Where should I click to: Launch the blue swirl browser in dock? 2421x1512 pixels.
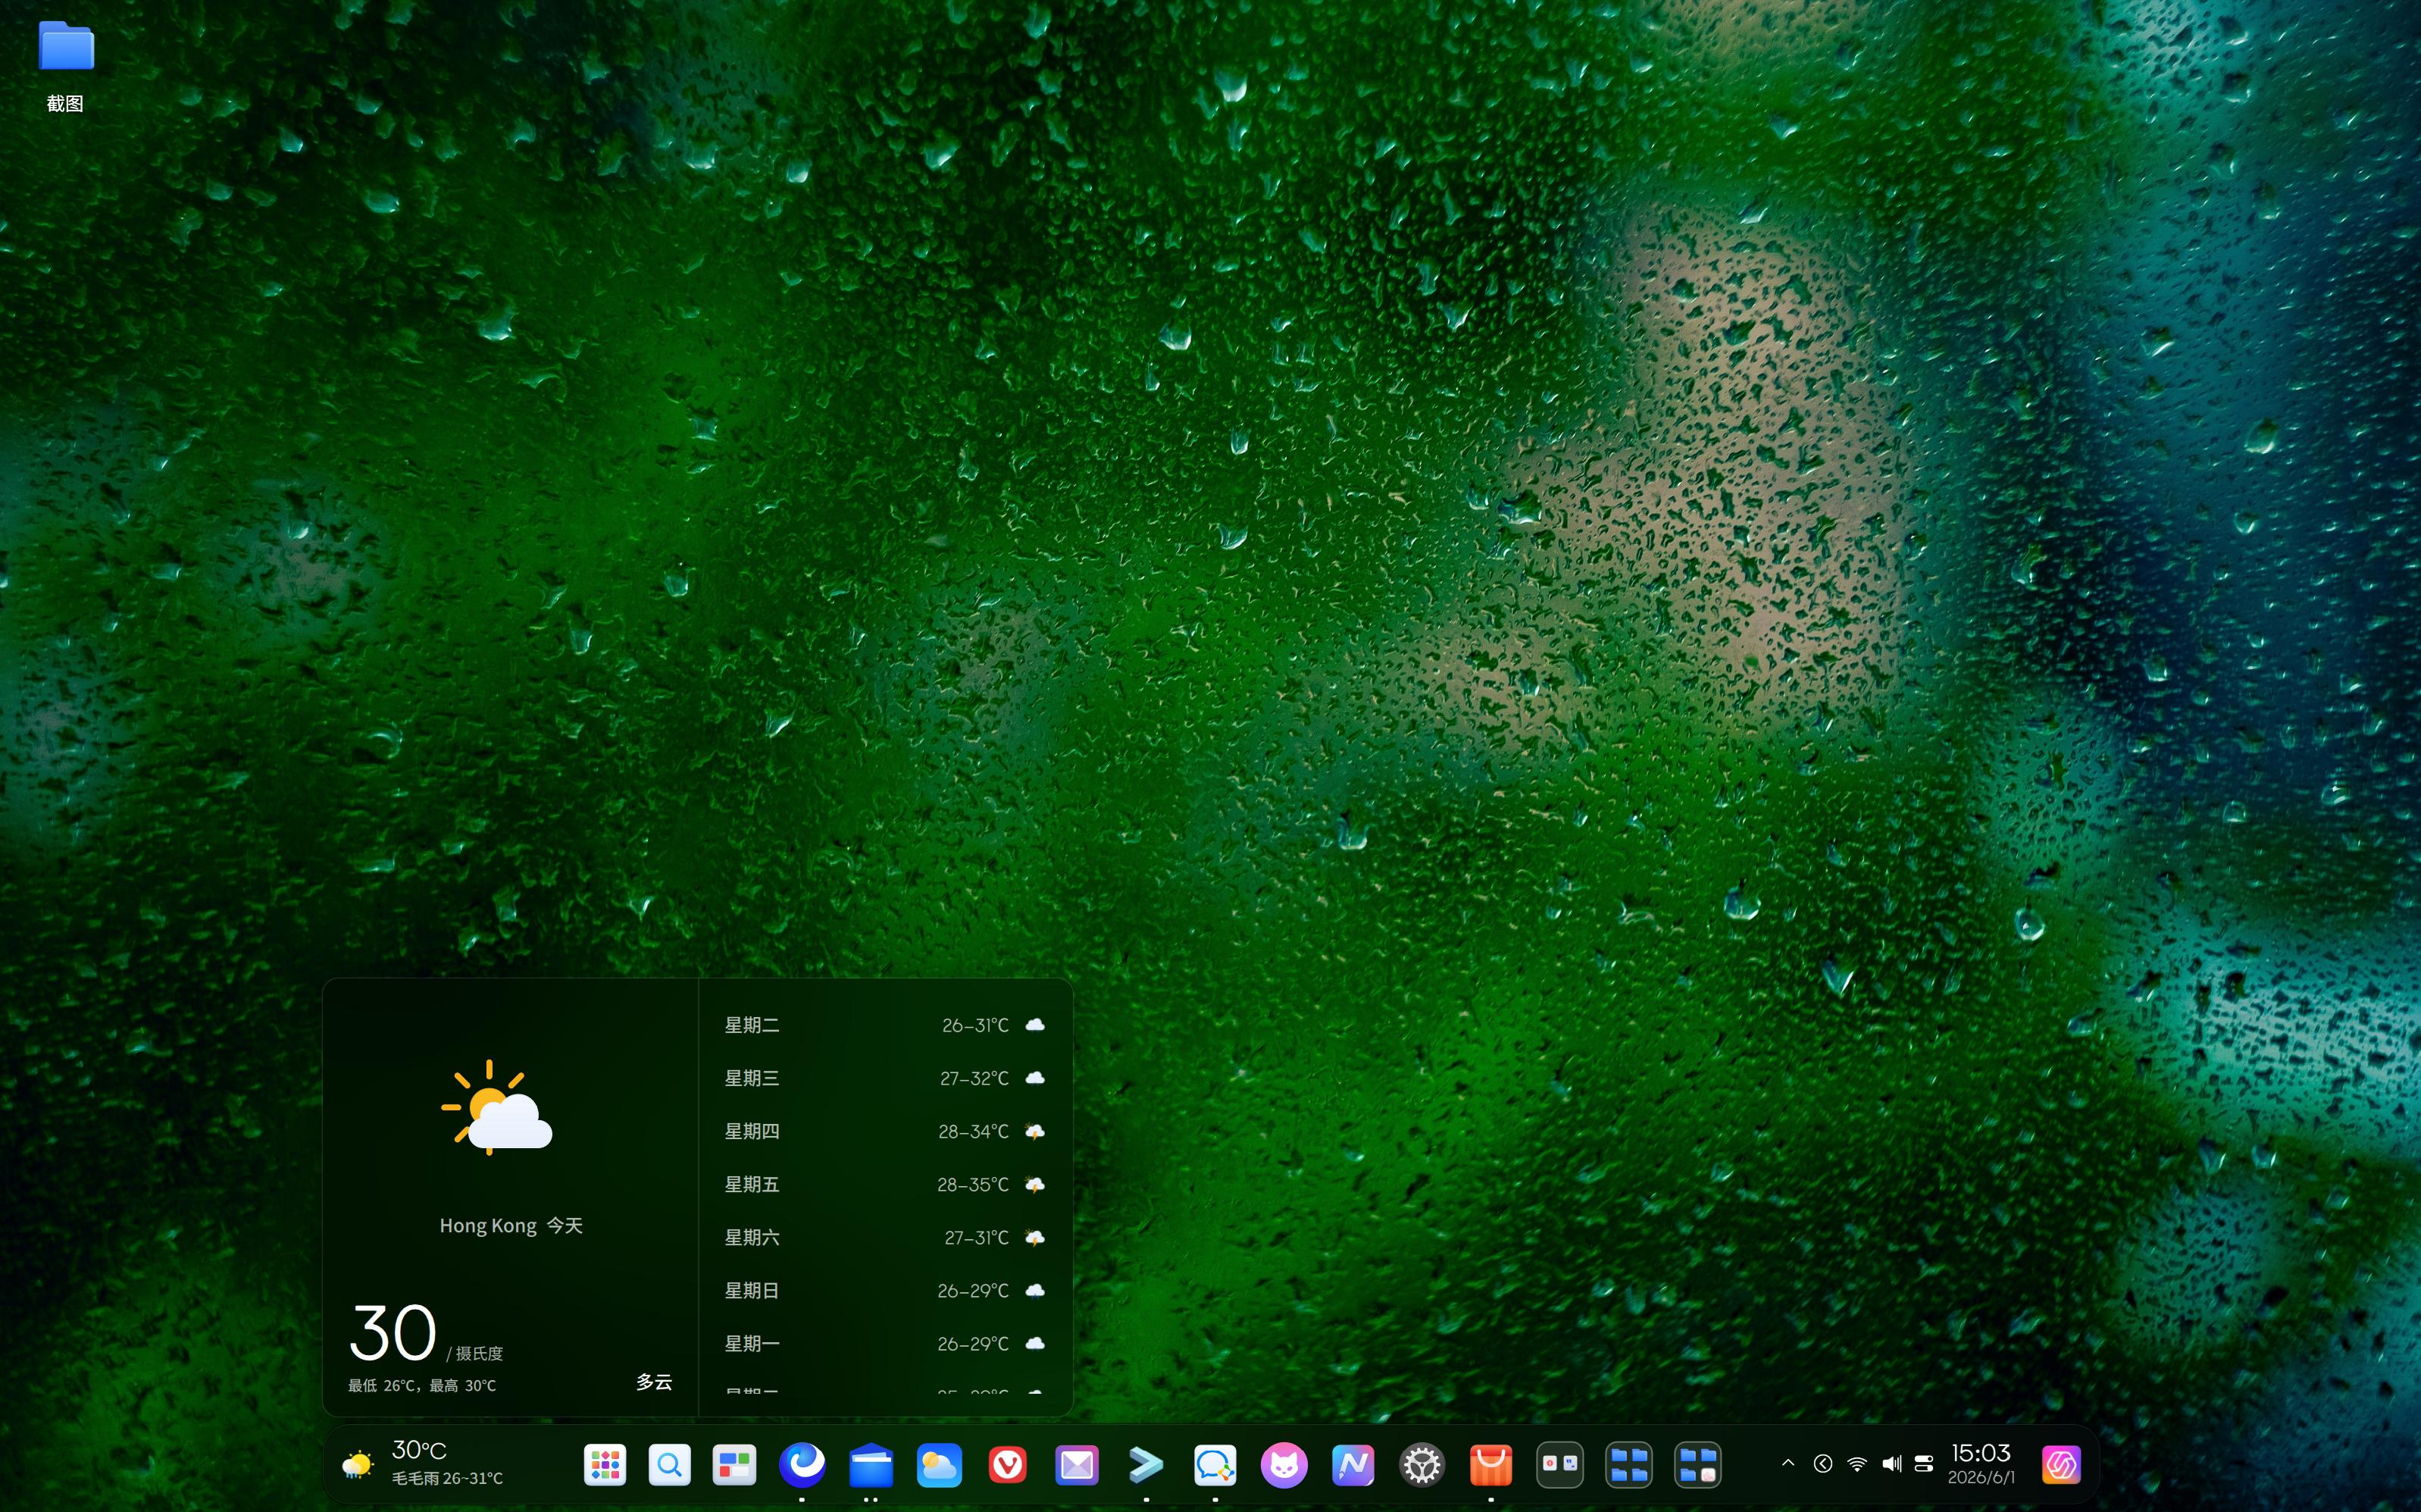[802, 1465]
